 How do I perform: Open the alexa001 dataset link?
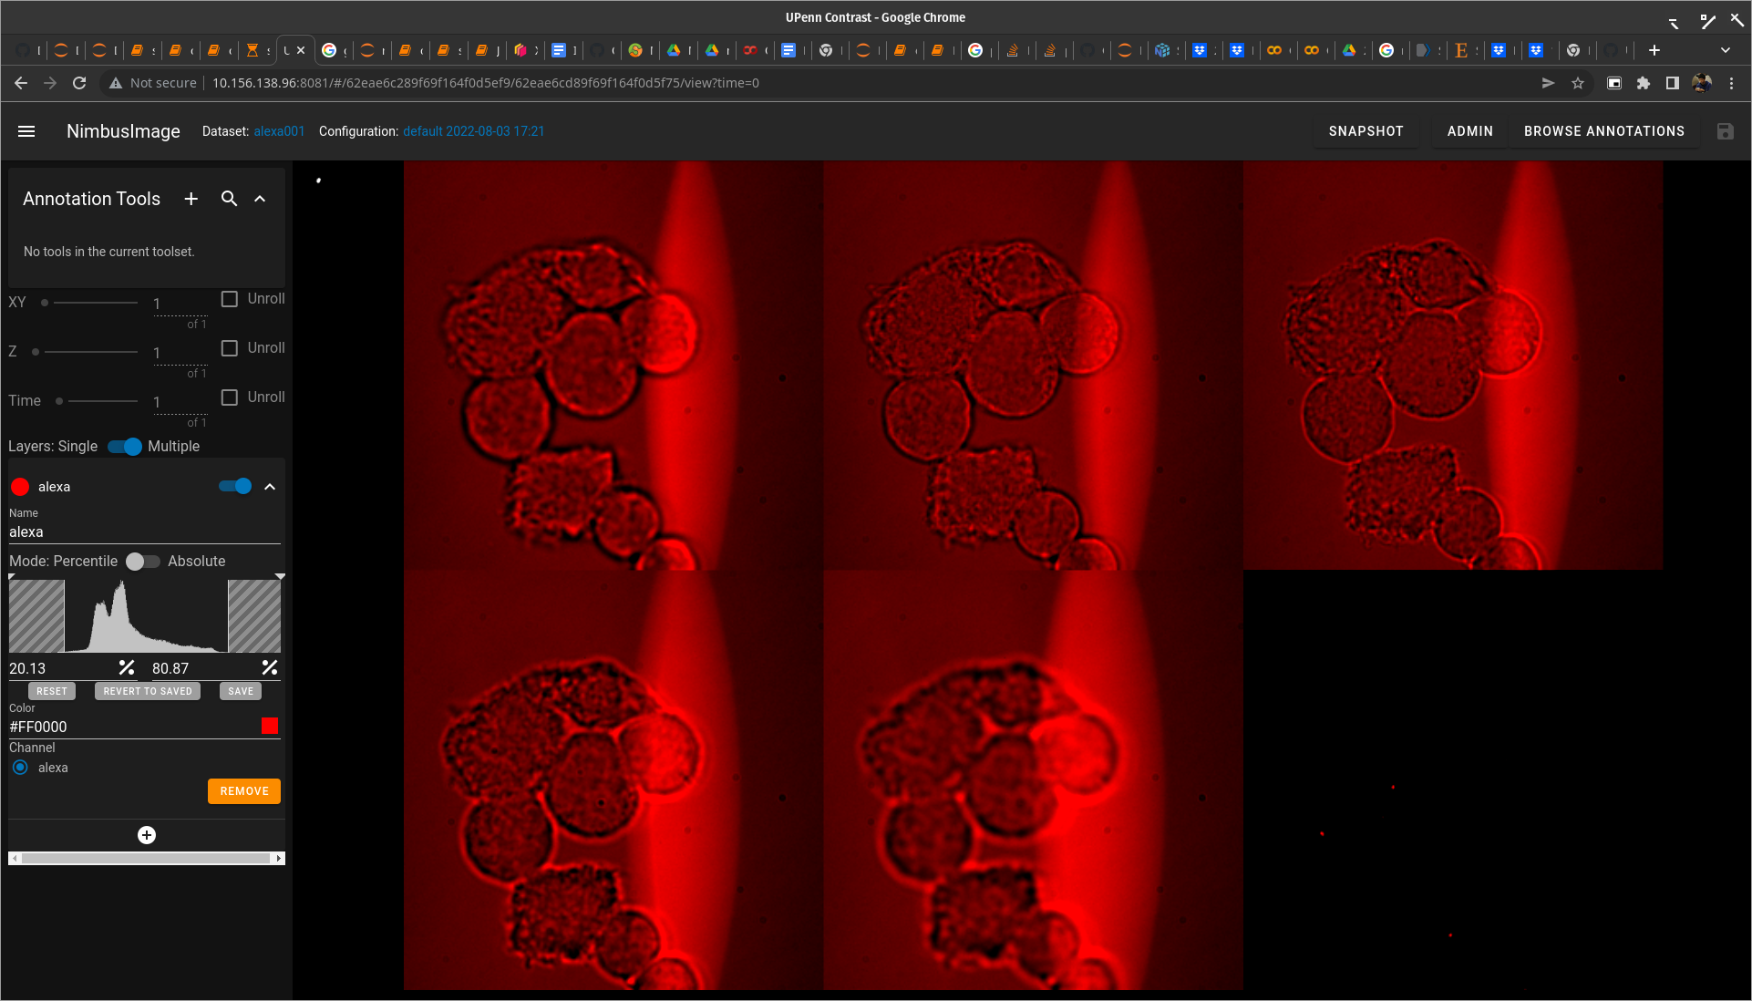tap(278, 130)
